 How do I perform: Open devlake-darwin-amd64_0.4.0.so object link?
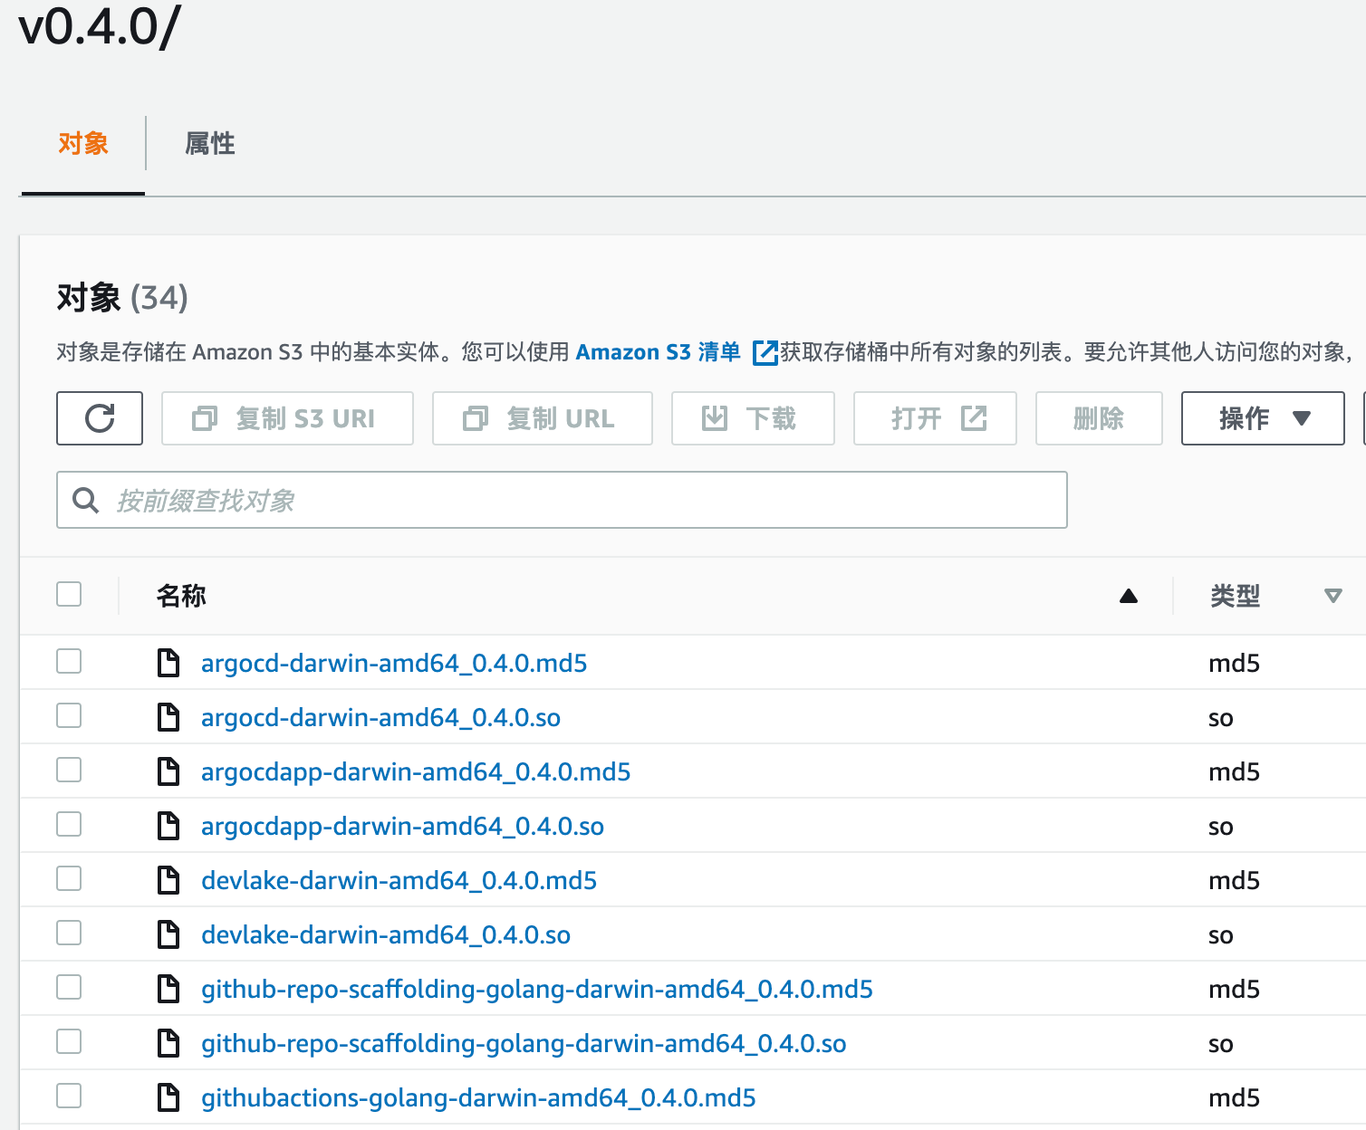click(x=386, y=935)
